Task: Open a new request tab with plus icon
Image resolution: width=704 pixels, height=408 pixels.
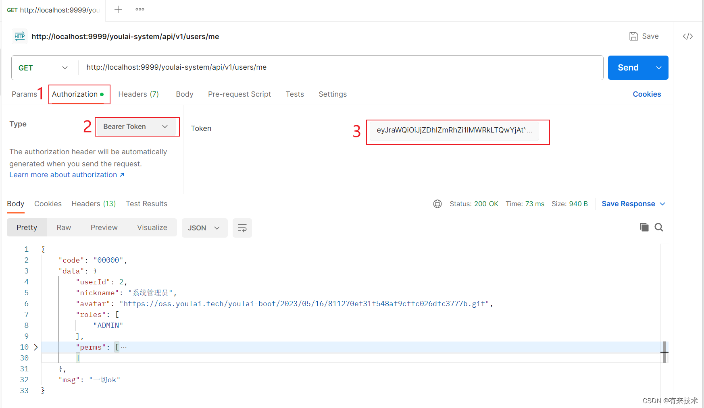Action: click(x=118, y=9)
